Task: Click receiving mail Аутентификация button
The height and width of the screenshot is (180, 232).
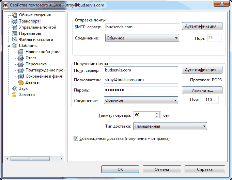Action: pyautogui.click(x=202, y=70)
